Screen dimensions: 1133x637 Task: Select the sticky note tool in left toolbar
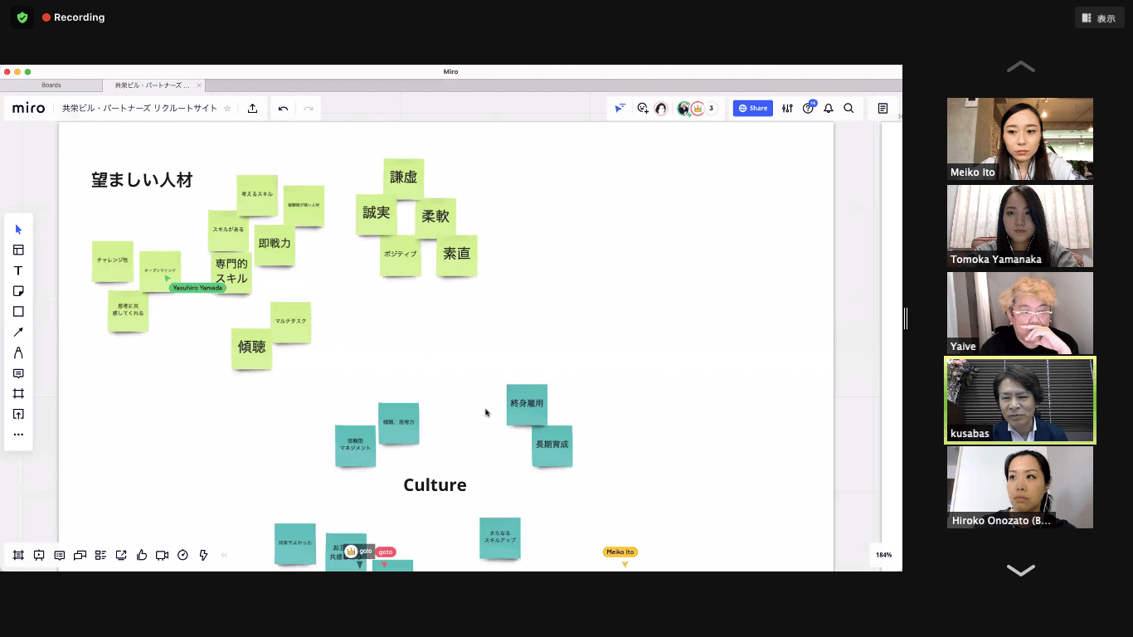(18, 291)
